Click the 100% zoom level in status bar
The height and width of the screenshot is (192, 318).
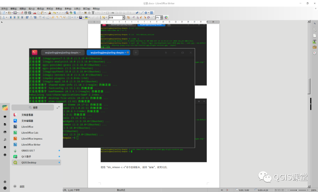coord(313,190)
